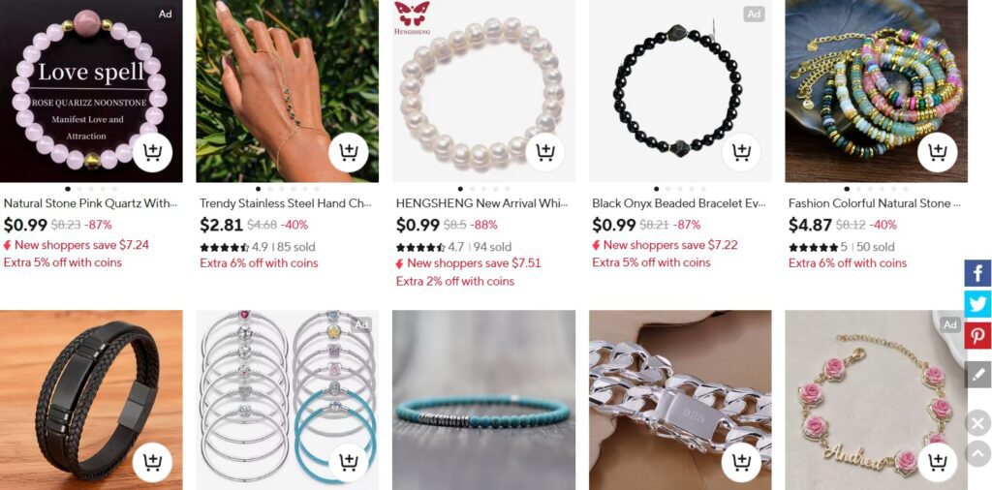Add Trendy Stainless Steel Hand Chain to cart

(x=349, y=152)
